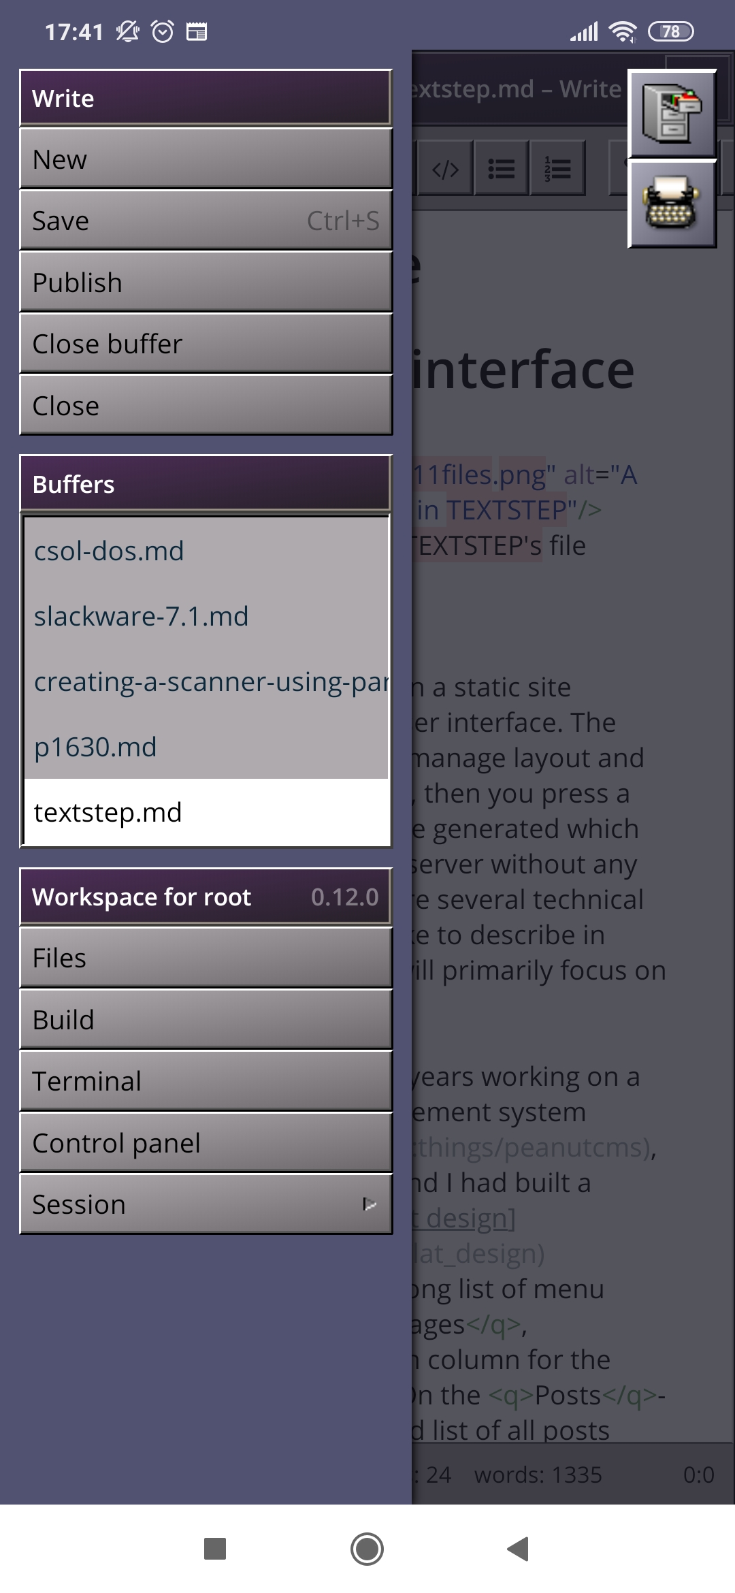The image size is (735, 1593).
Task: Toggle the bulleted list toolbar icon
Action: click(x=502, y=169)
